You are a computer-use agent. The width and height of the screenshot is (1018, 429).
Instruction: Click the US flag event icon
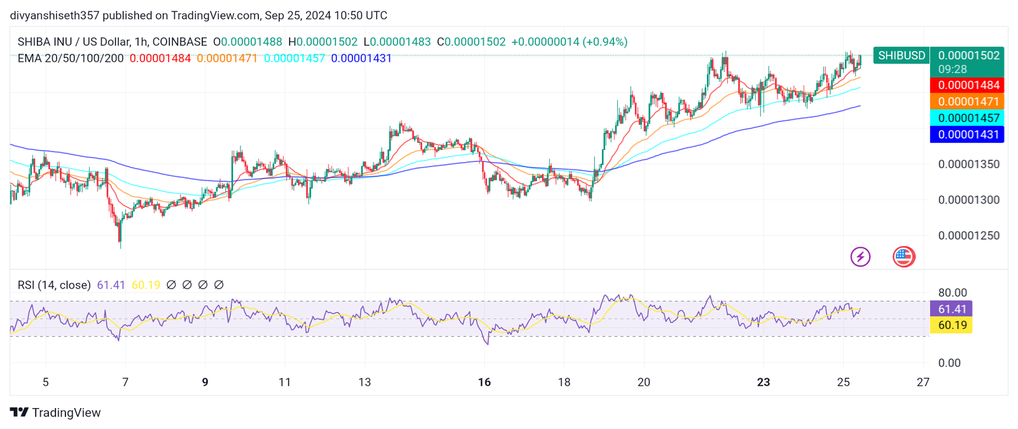click(x=903, y=257)
